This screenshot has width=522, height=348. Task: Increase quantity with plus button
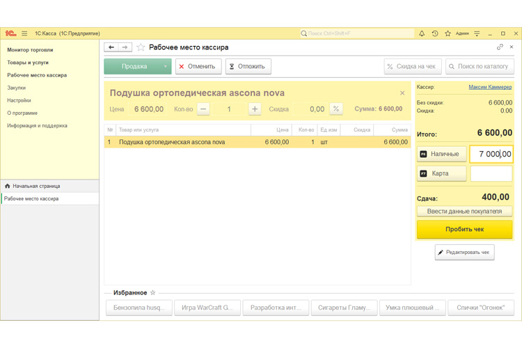coord(255,109)
